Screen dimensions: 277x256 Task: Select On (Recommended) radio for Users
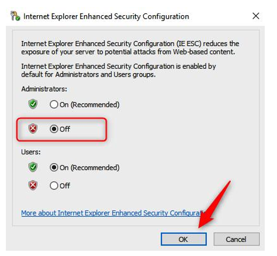[x=54, y=167]
